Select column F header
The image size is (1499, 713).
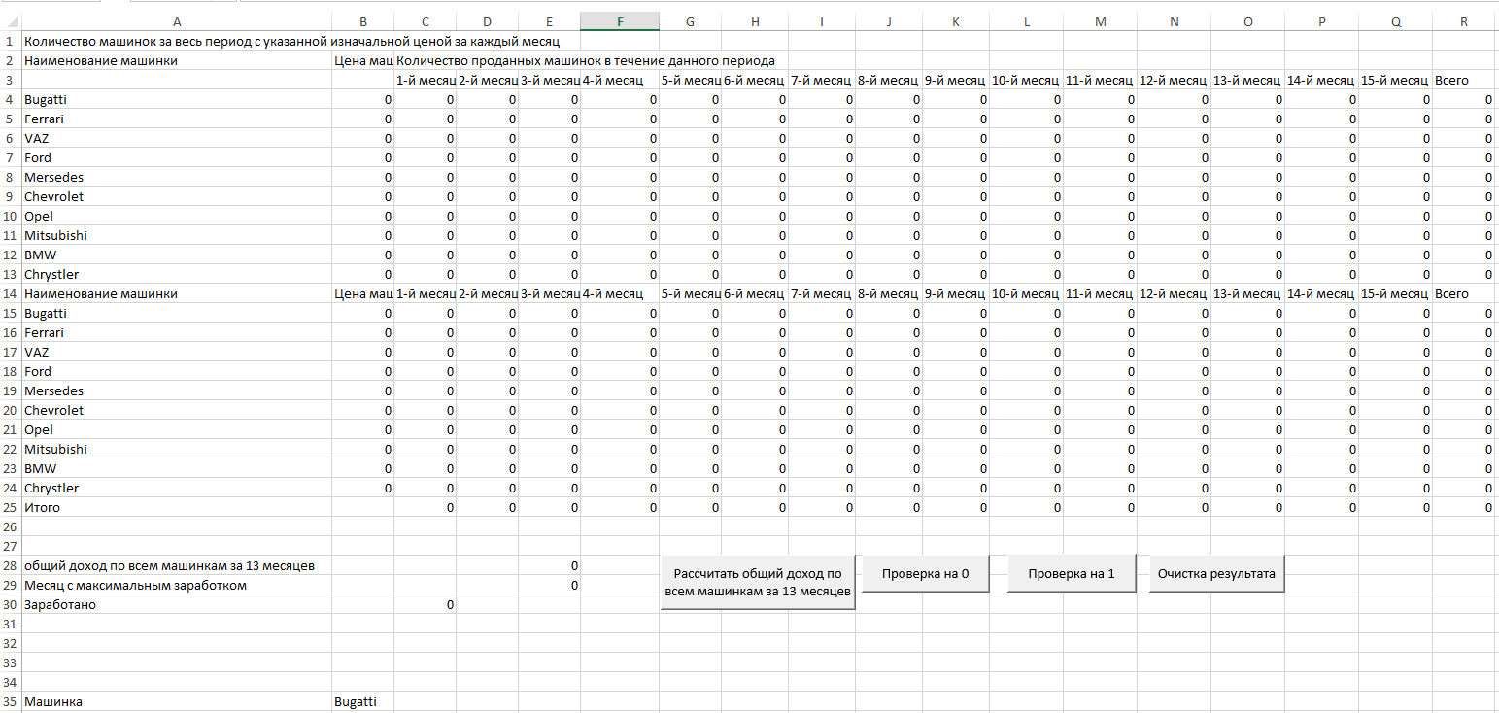coord(620,21)
